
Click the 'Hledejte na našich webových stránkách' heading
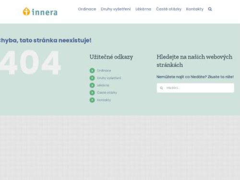tap(194, 61)
